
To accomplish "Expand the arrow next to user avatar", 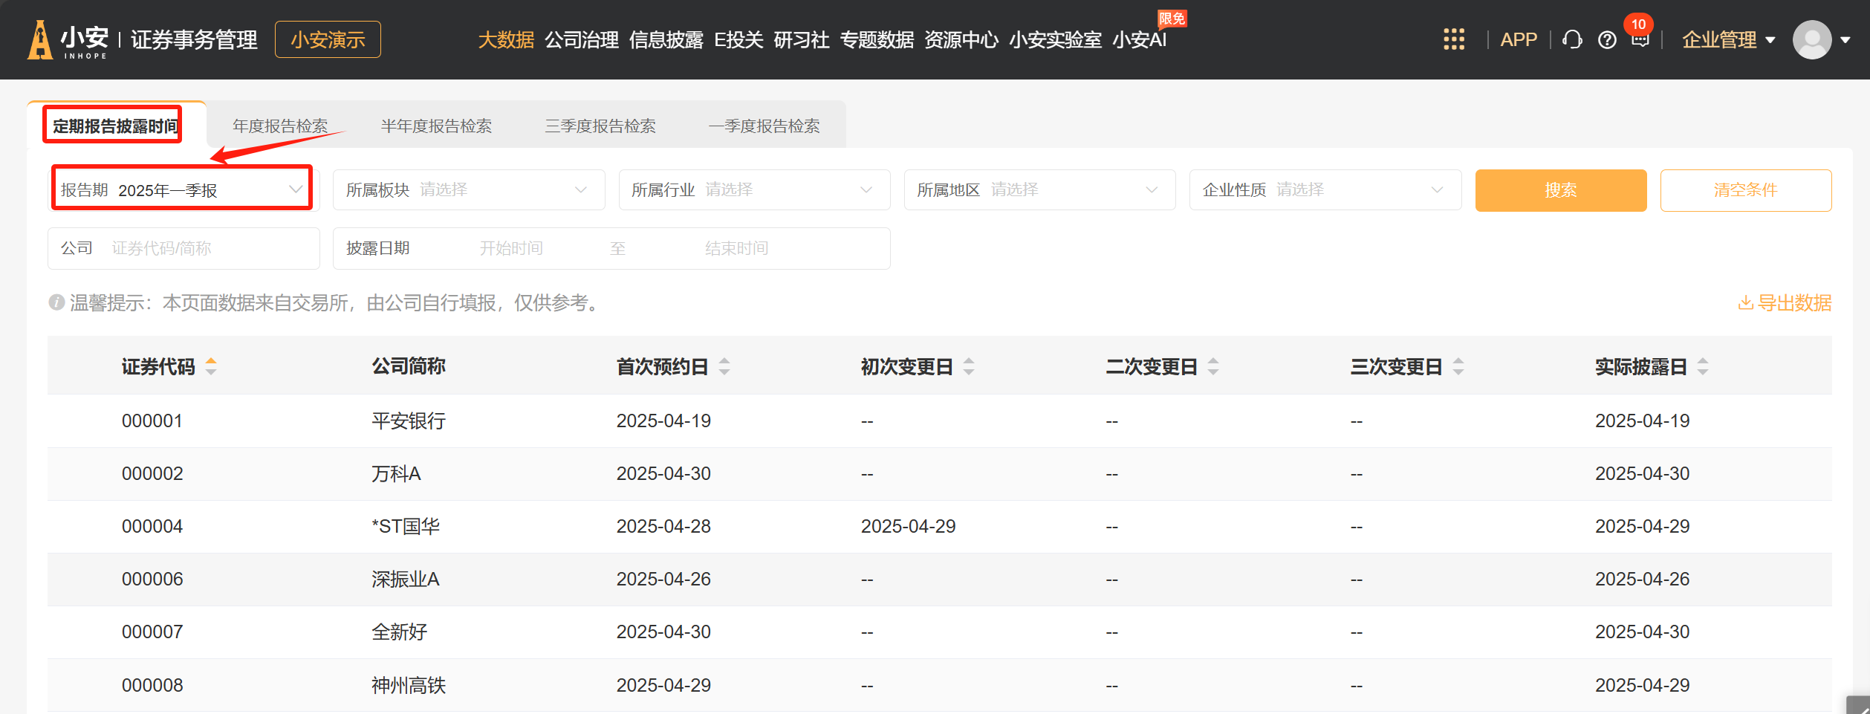I will click(x=1845, y=40).
